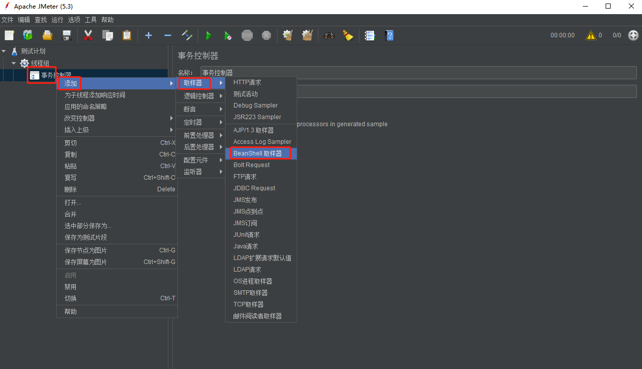This screenshot has height=369, width=642.
Task: Click the Collapse All minus icon
Action: point(168,35)
